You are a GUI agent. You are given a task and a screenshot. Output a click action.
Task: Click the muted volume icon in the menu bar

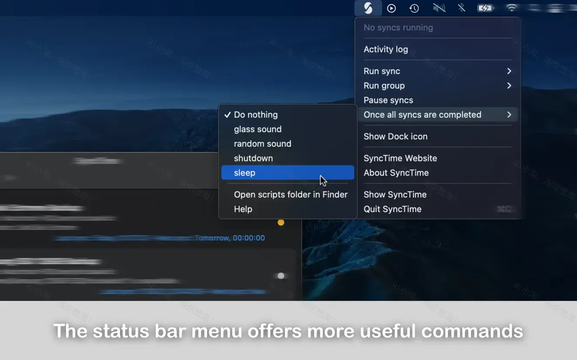click(439, 8)
